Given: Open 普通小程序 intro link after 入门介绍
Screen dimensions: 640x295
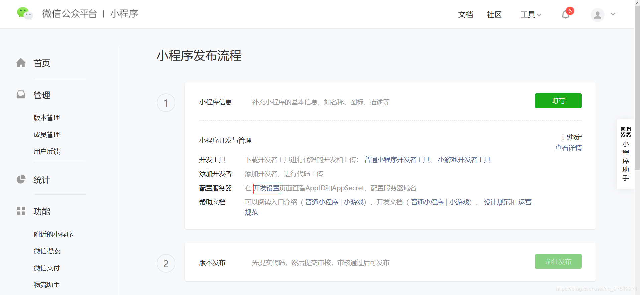Looking at the screenshot, I should [x=322, y=202].
